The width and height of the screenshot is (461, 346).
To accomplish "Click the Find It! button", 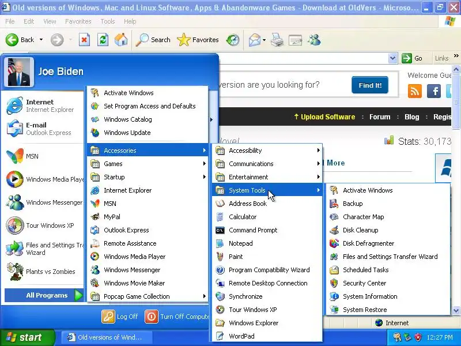I will [370, 85].
